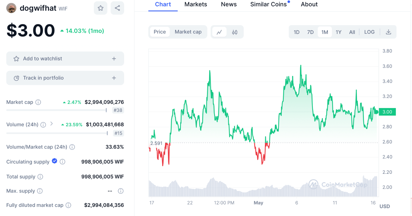
Task: Click the plus icon on Track in portfolio
Action: click(x=114, y=78)
